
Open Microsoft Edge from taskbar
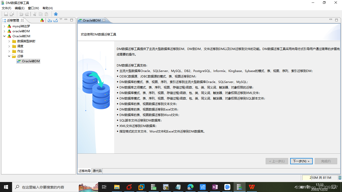point(191,187)
